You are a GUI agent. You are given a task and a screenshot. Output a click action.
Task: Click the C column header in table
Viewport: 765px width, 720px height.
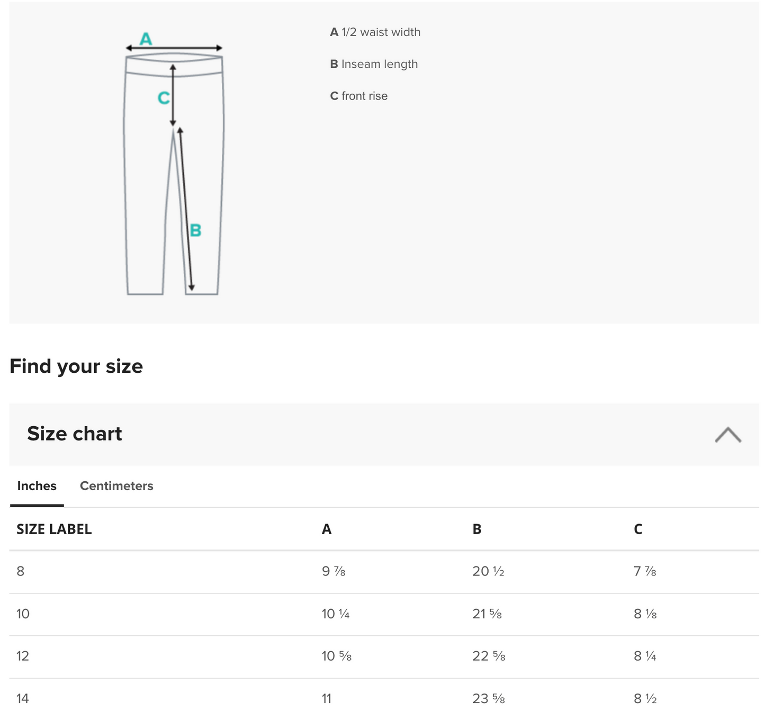pos(638,529)
